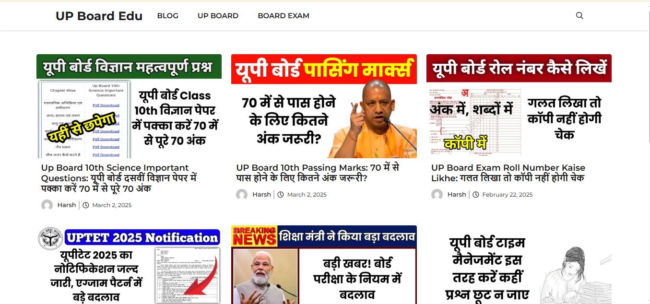
Task: Open the BLOG menu item
Action: pos(168,16)
